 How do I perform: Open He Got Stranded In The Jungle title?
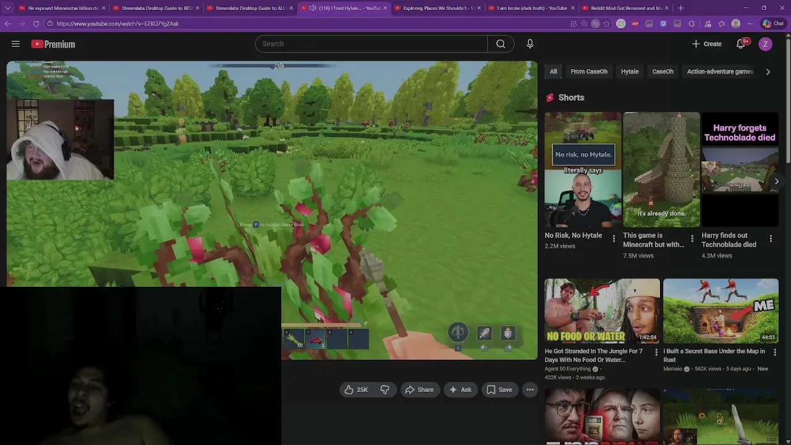[593, 355]
